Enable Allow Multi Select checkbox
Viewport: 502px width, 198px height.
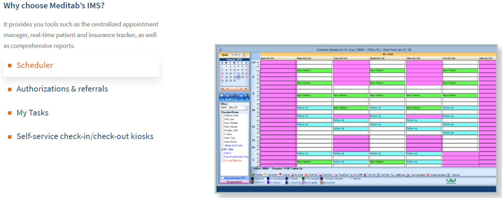tap(223, 178)
